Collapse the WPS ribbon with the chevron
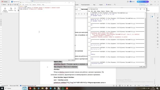The height and width of the screenshot is (90, 160). pos(158,4)
